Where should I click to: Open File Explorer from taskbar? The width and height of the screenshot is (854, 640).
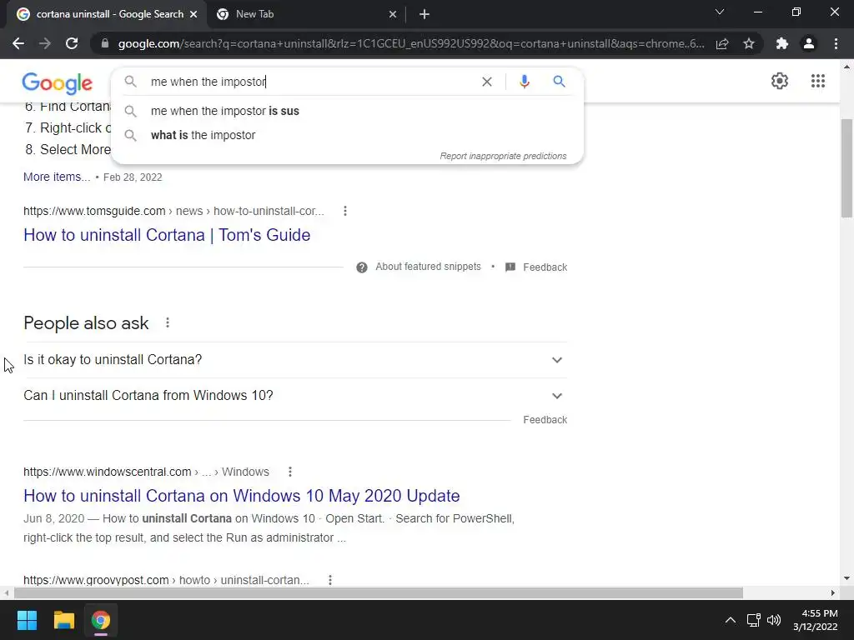point(63,620)
